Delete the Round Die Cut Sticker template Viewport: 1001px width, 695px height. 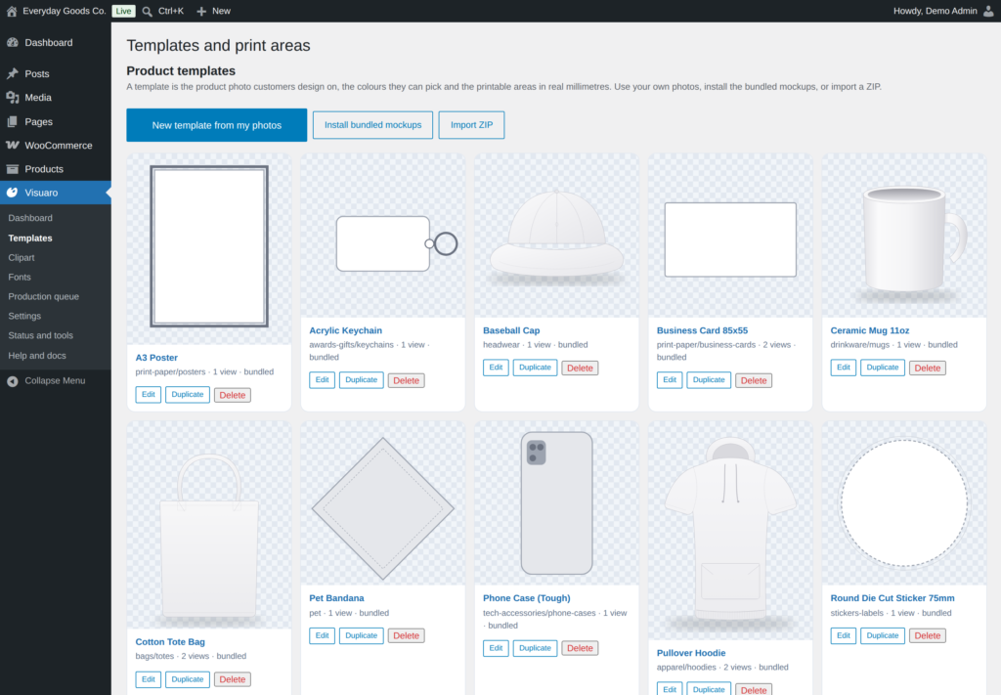coord(928,635)
